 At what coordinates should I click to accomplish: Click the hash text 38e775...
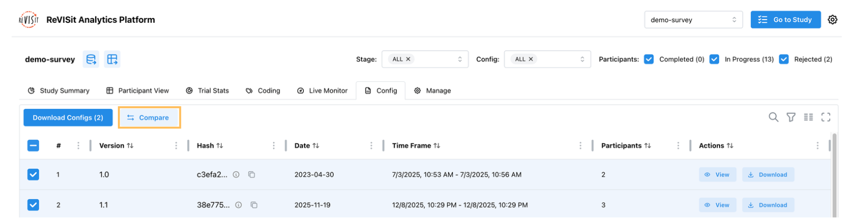click(x=213, y=205)
